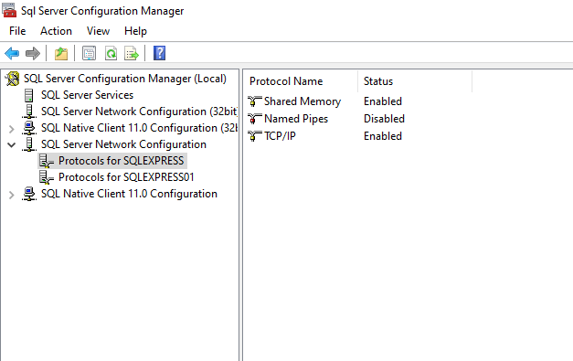Viewport: 573px width, 361px height.
Task: Collapse the SQL Server Network Configuration node
Action: point(11,144)
